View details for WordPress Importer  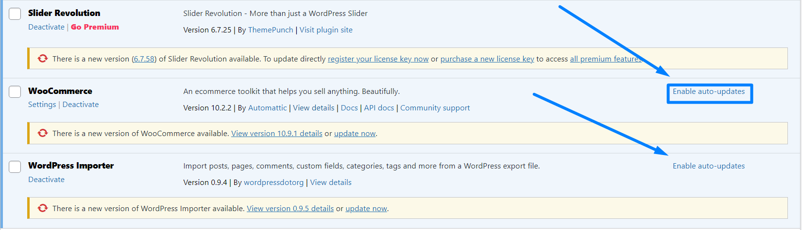tap(331, 183)
